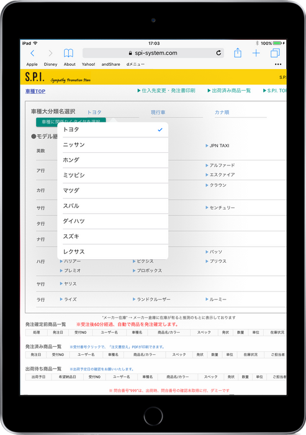Open the 現行車 dropdown
306x435 pixels.
click(x=176, y=112)
